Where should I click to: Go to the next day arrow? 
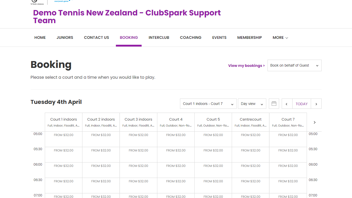pos(316,104)
